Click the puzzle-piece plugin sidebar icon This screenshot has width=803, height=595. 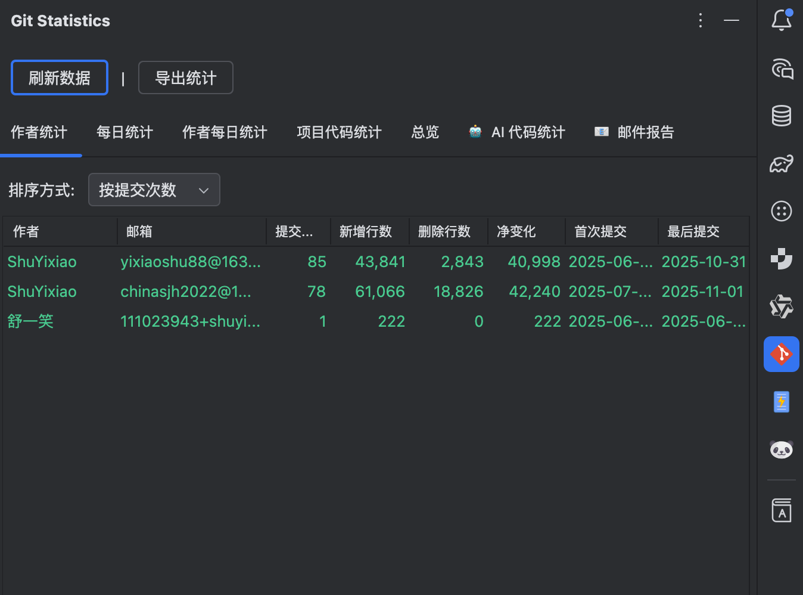781,259
